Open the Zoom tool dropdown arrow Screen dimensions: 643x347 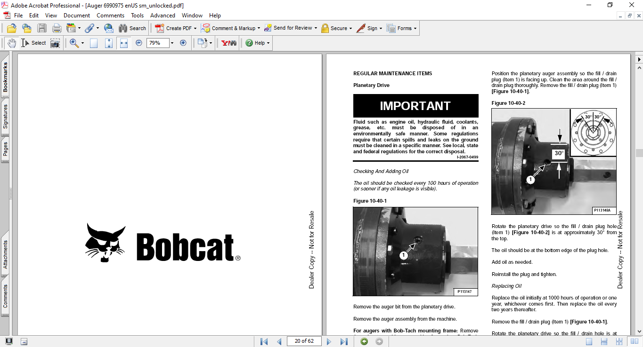click(x=82, y=43)
